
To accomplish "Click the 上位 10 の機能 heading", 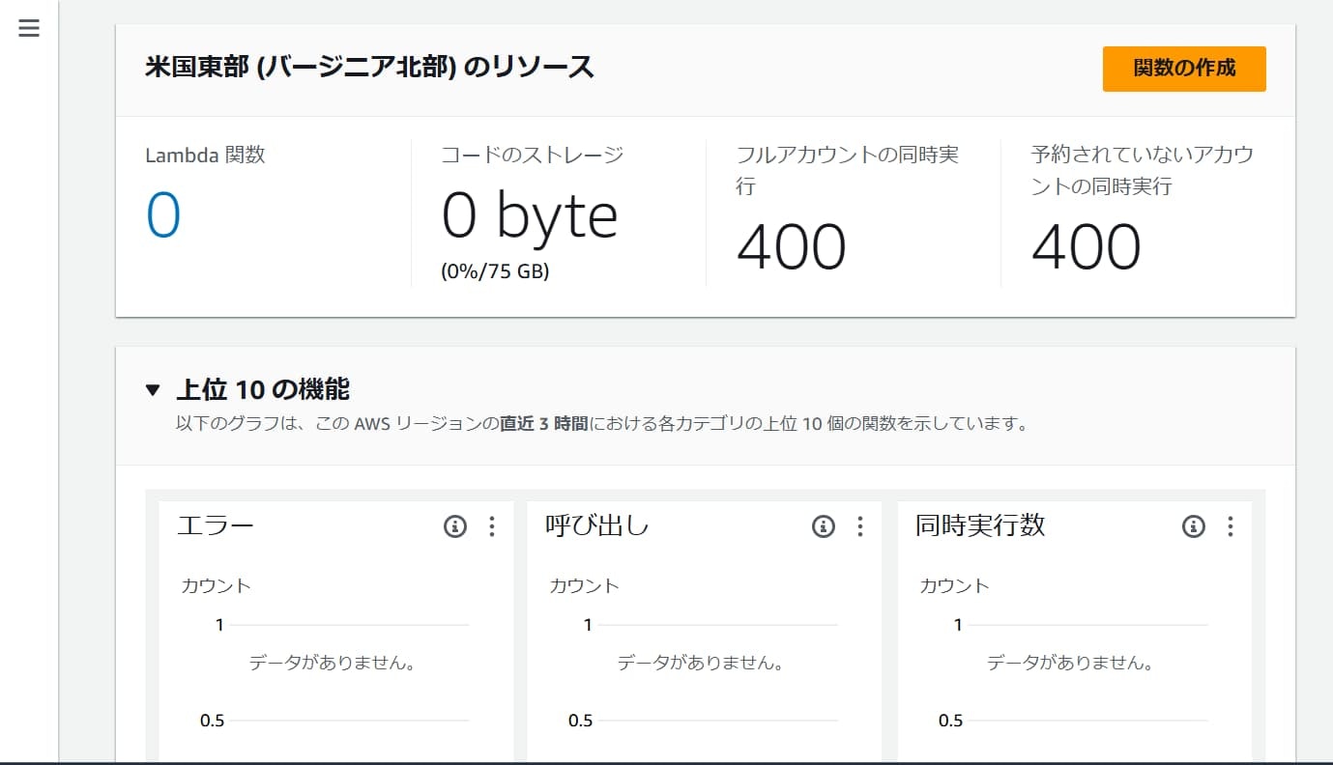I will pos(263,389).
